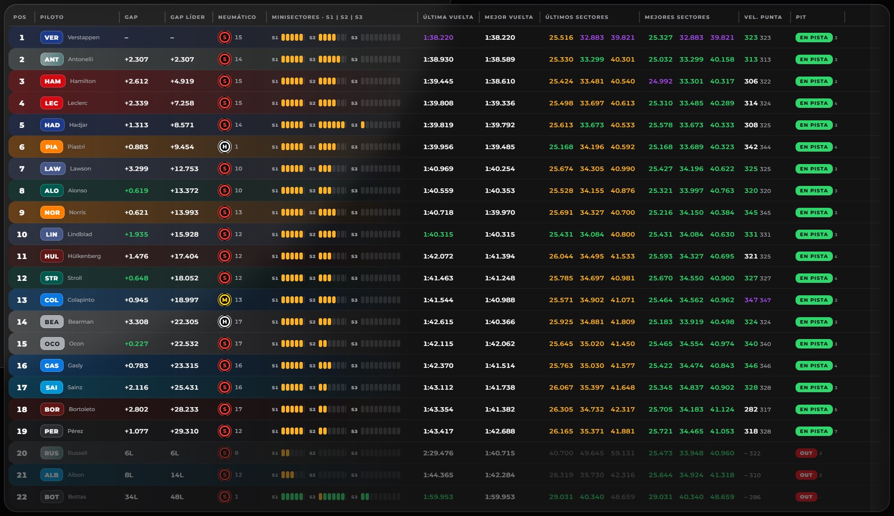This screenshot has height=516, width=894.
Task: Click Lindblad's green last lap 1:40.315
Action: pos(438,234)
